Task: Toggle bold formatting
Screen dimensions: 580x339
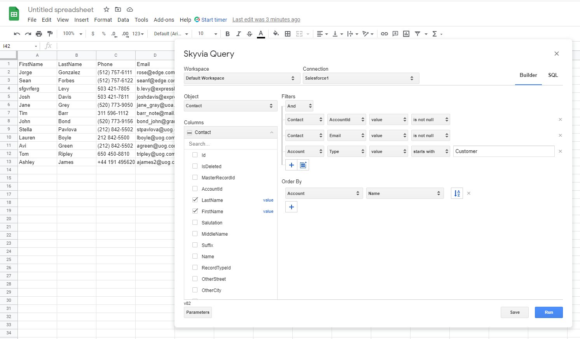Action: 228,34
